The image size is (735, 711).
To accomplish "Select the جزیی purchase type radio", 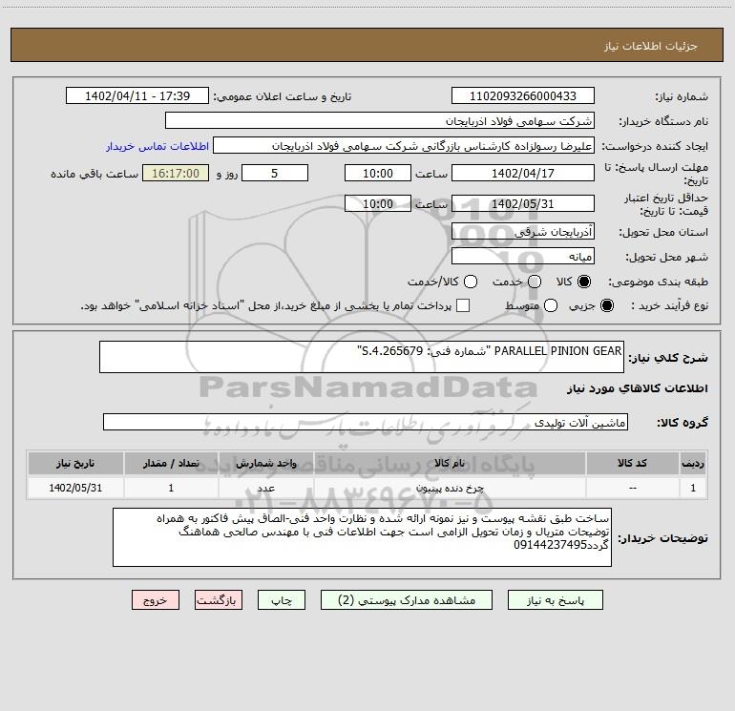I will 607,305.
